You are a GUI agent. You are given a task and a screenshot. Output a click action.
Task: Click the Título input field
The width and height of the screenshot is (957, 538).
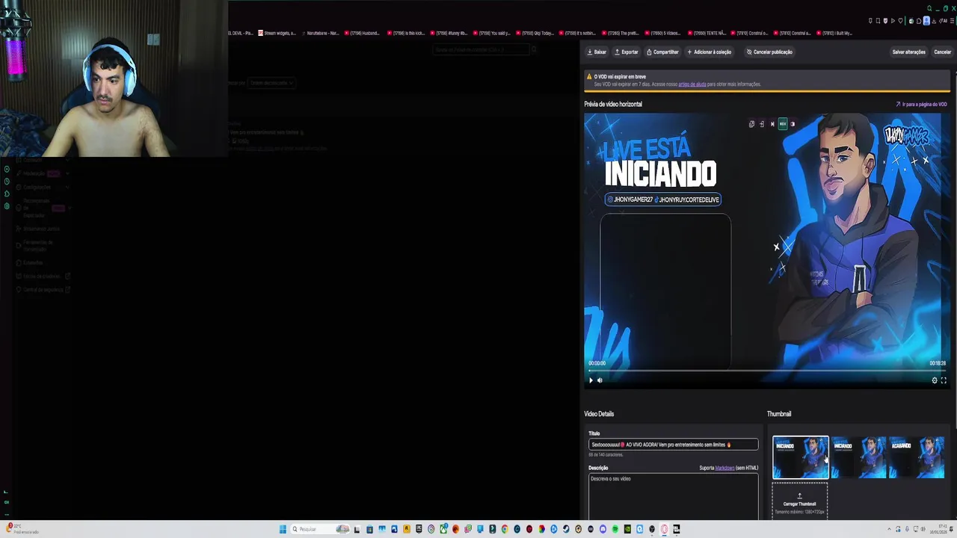673,445
